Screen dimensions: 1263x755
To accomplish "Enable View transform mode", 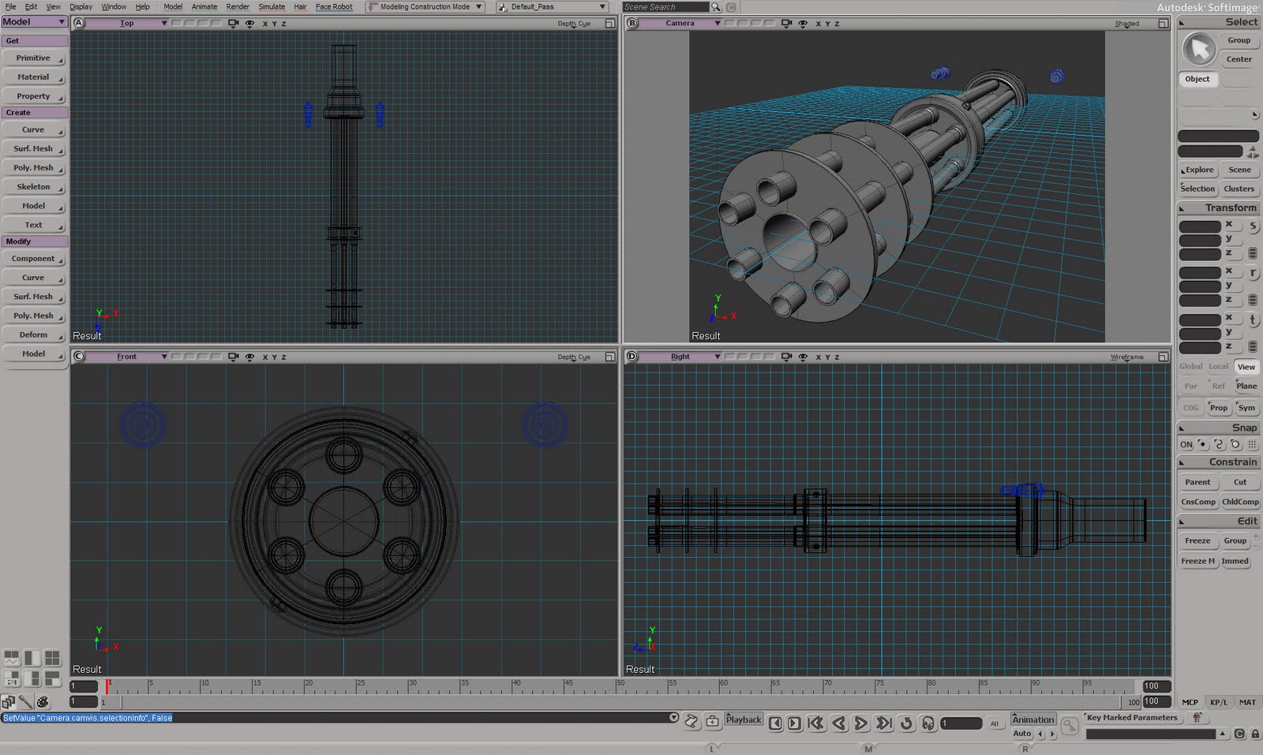I will (x=1246, y=367).
